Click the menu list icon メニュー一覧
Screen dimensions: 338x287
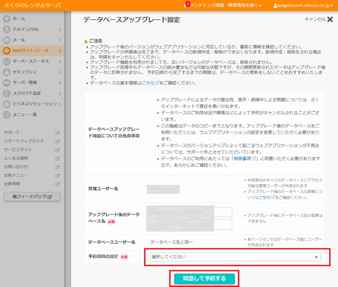7,115
